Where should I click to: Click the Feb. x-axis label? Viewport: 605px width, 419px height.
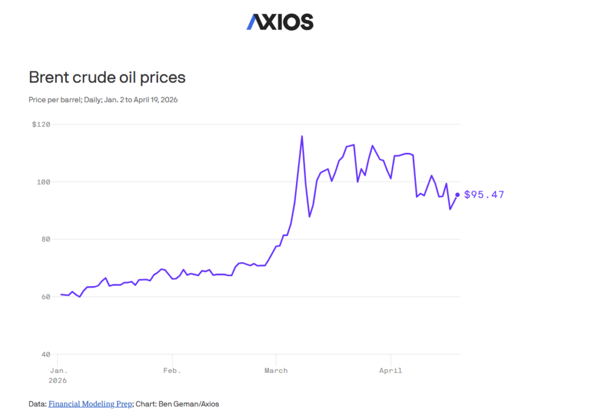(172, 371)
